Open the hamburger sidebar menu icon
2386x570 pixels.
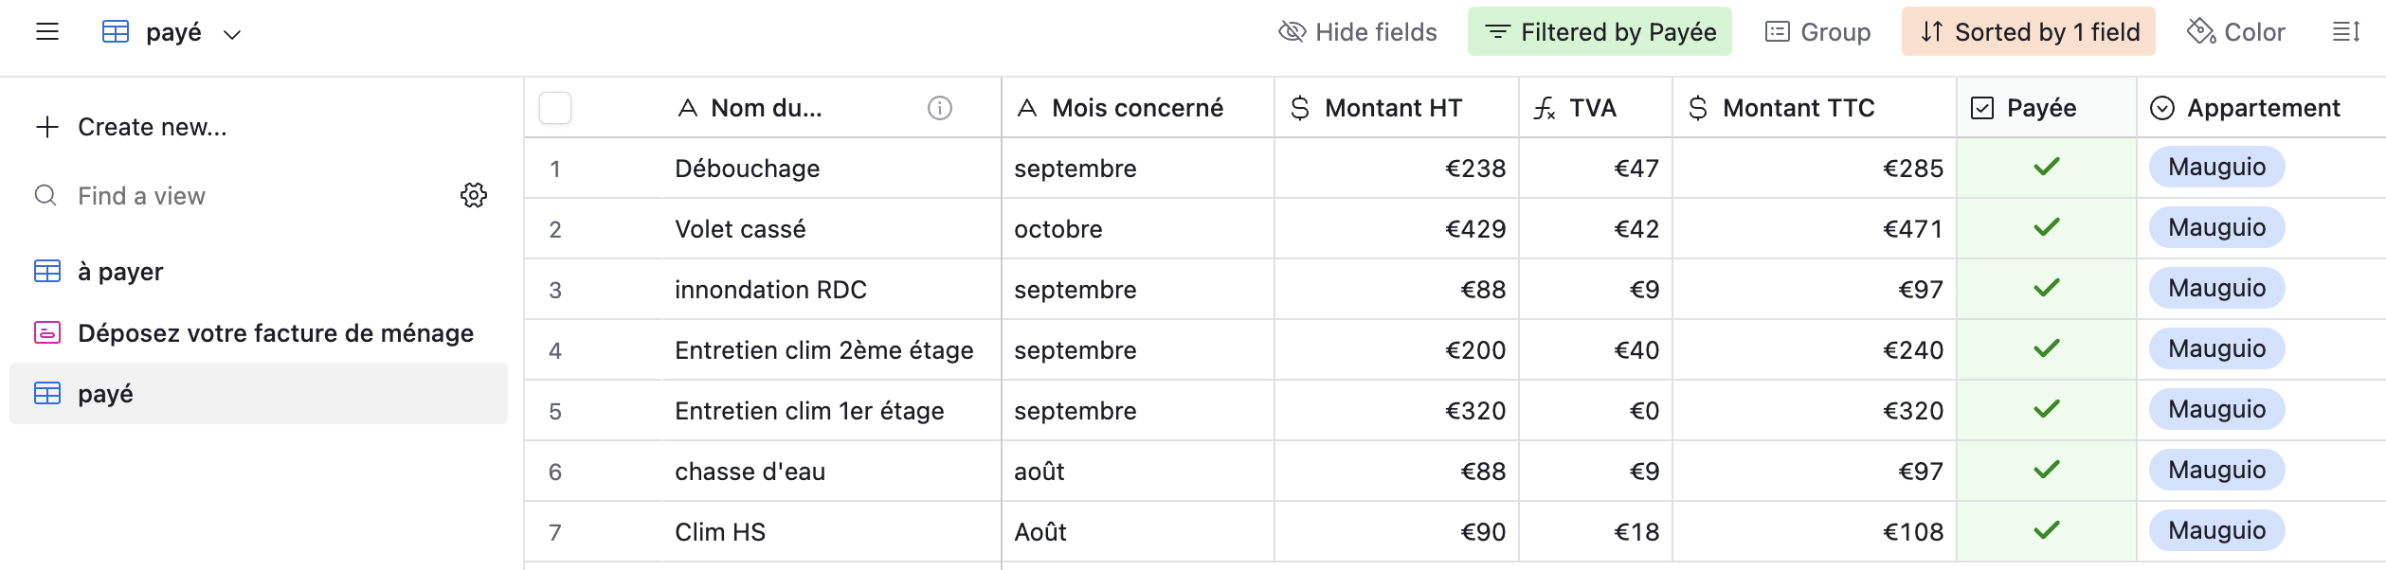click(x=47, y=32)
